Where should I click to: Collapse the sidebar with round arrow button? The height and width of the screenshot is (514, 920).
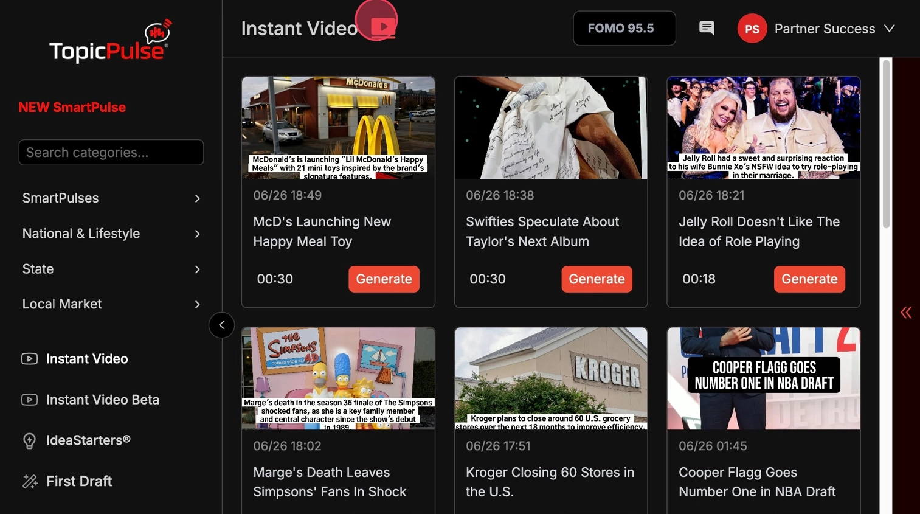(x=222, y=325)
